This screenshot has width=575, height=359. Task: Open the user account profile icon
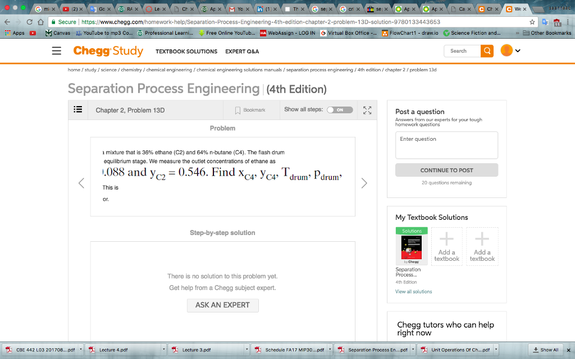pyautogui.click(x=504, y=50)
